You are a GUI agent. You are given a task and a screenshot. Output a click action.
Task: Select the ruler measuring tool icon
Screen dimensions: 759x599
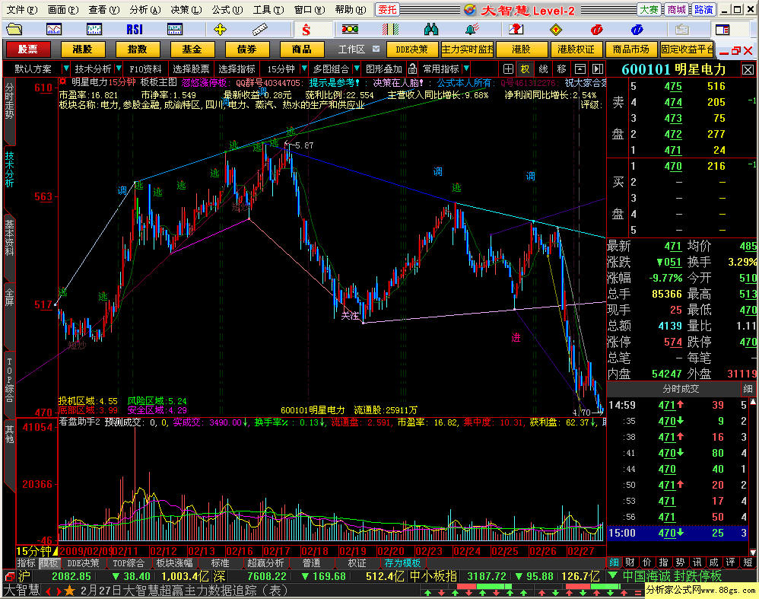click(x=260, y=30)
